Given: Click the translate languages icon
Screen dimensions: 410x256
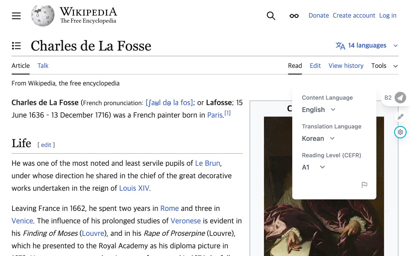Looking at the screenshot, I should coord(340,45).
